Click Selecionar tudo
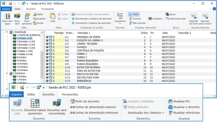This screenshot has width=217, height=122. pos(176,19)
